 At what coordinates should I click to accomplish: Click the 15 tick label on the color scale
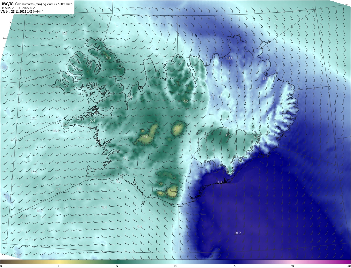[x=234, y=266]
